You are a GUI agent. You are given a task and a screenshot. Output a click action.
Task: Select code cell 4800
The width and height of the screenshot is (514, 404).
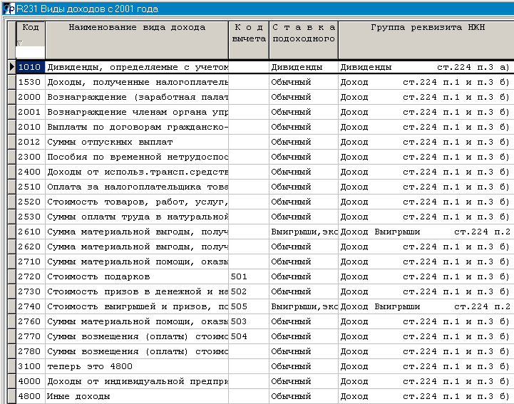pos(30,396)
